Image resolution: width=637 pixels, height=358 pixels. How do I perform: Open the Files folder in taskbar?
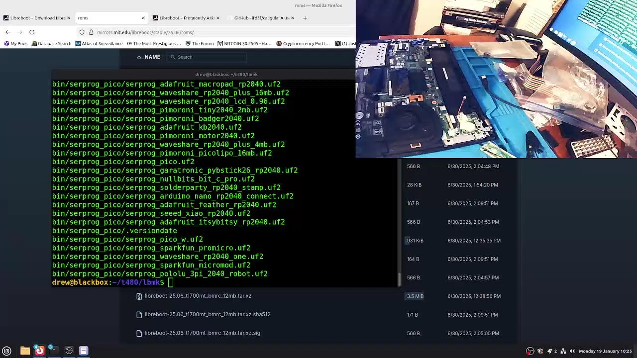pos(25,351)
